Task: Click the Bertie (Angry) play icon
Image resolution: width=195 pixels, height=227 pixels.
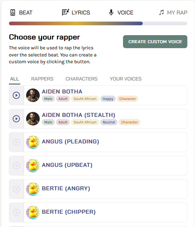Action: (x=16, y=189)
